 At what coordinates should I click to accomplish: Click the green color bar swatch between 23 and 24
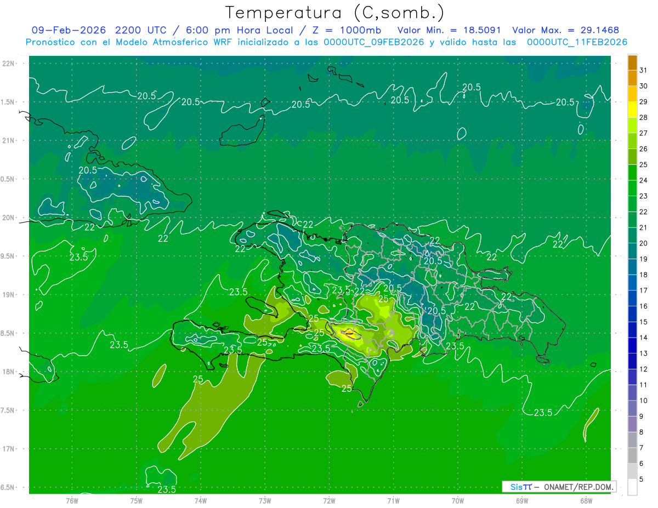point(632,189)
